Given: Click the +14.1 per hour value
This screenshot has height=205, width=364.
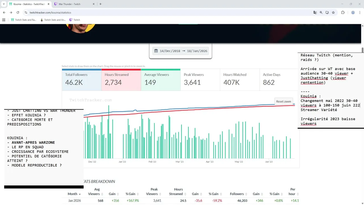Looking at the screenshot, I should (x=295, y=200).
